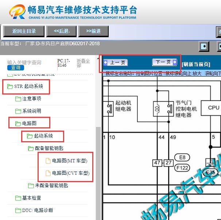Click the scroll-up arrow of tree panel
The width and height of the screenshot is (221, 220).
click(98, 58)
